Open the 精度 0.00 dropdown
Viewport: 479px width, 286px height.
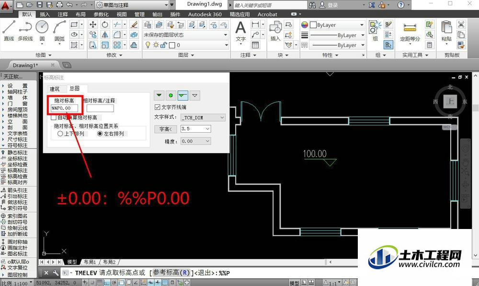(195, 141)
